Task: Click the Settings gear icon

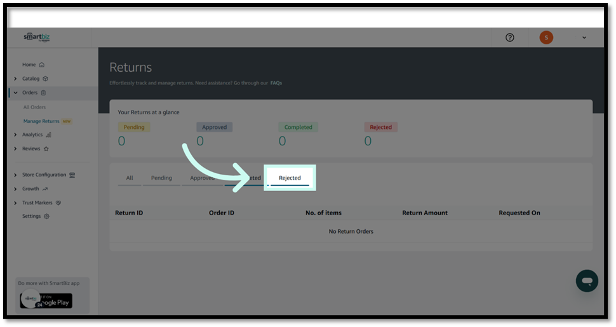Action: pyautogui.click(x=46, y=217)
